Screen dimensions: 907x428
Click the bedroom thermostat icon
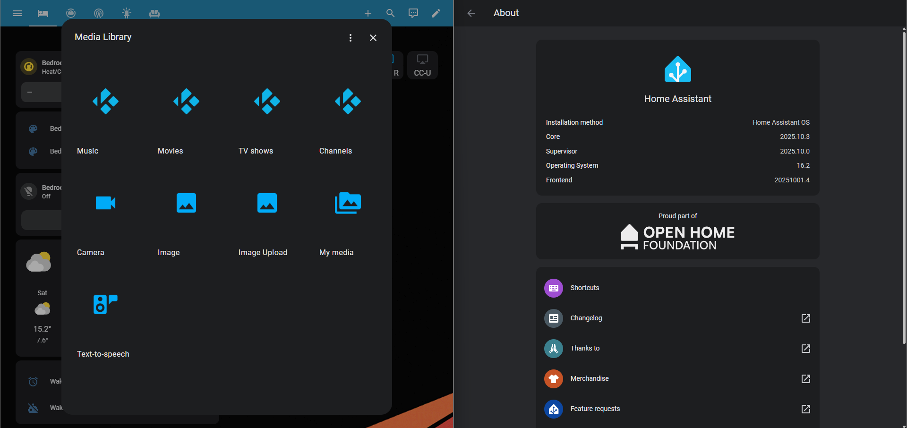click(29, 67)
